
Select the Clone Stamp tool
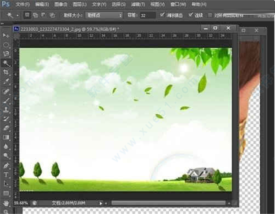(x=6, y=109)
